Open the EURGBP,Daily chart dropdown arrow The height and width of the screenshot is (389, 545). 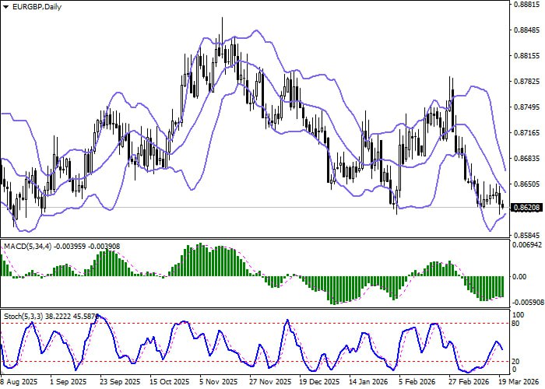(6, 7)
